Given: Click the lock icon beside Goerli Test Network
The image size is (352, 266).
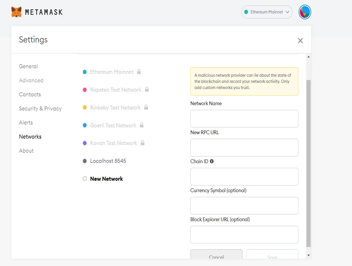Looking at the screenshot, I should (x=142, y=125).
